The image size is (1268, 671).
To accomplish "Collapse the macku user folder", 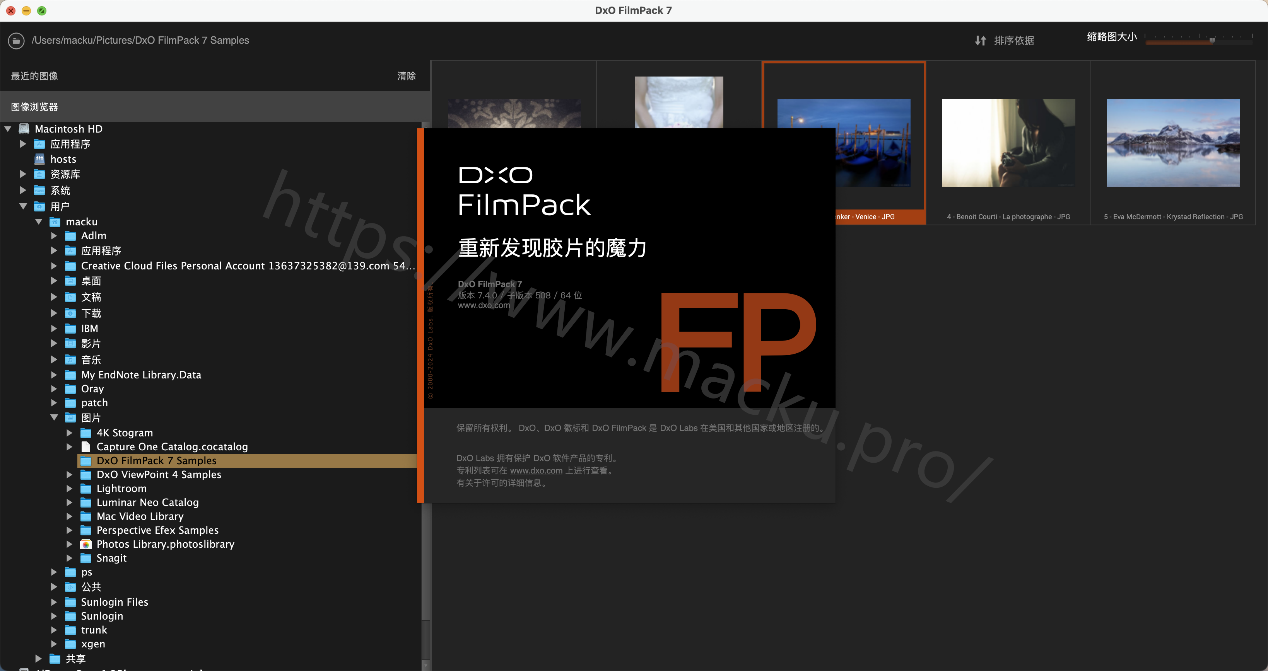I will click(39, 222).
